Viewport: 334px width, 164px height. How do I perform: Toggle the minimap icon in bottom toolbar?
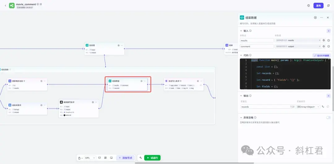point(111,158)
